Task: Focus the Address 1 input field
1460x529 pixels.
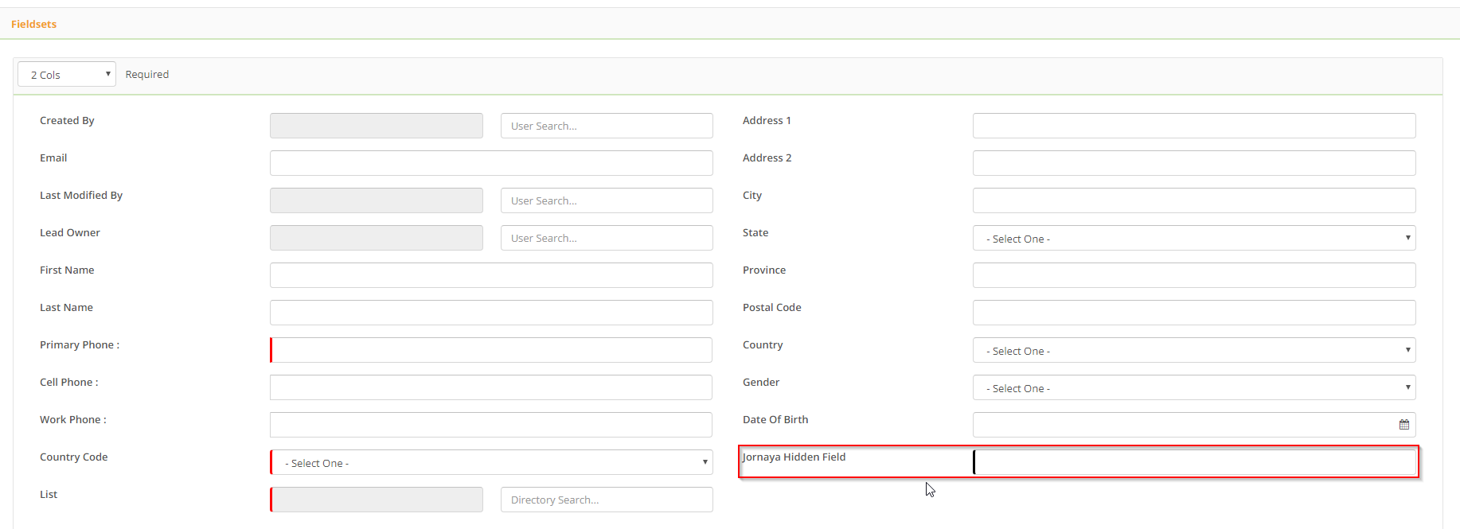Action: [1194, 126]
